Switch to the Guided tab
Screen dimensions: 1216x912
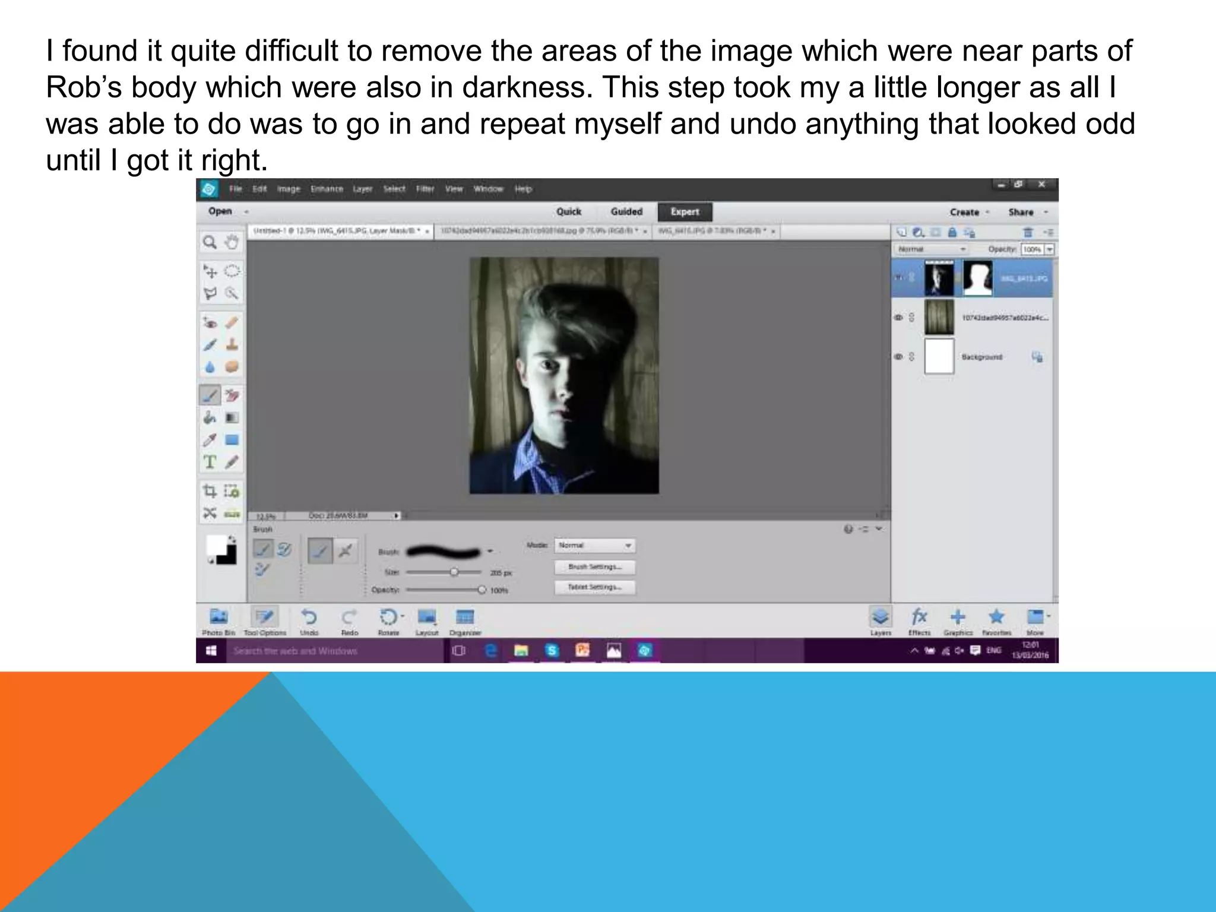pos(626,211)
